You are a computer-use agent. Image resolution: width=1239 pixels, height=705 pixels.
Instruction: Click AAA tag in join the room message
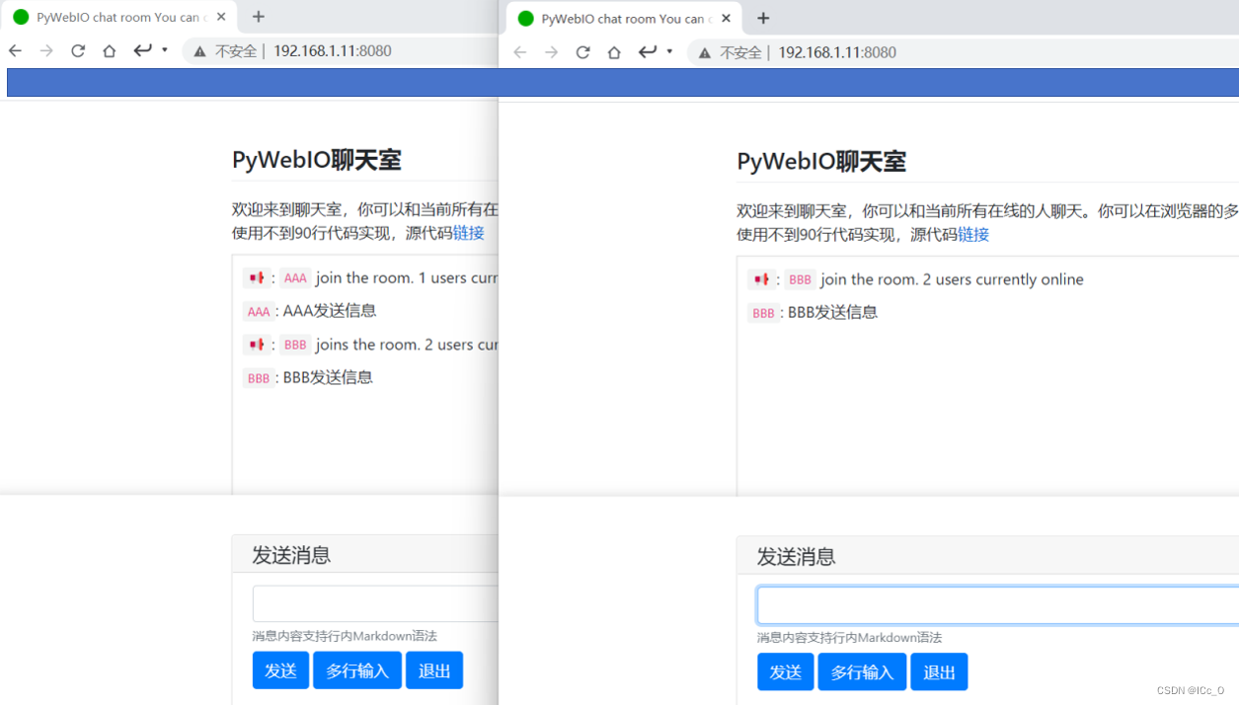[x=295, y=278]
